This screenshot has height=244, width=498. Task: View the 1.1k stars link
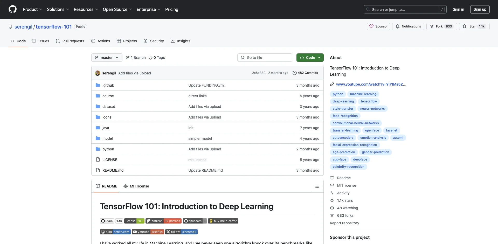click(x=341, y=200)
